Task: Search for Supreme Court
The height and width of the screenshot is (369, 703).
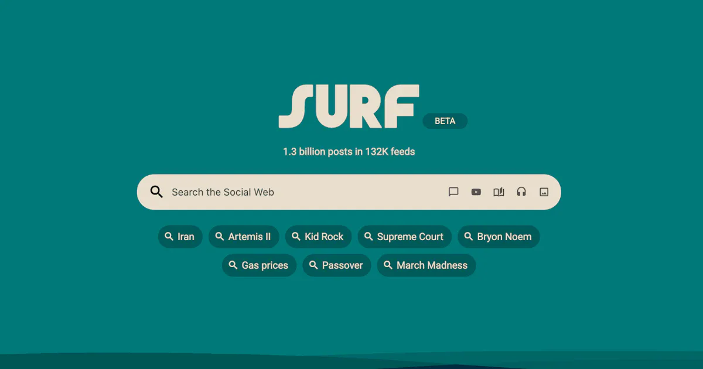Action: [405, 237]
